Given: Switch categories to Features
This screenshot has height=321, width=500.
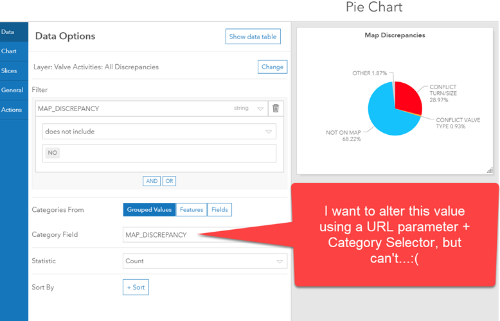Looking at the screenshot, I should pos(192,209).
